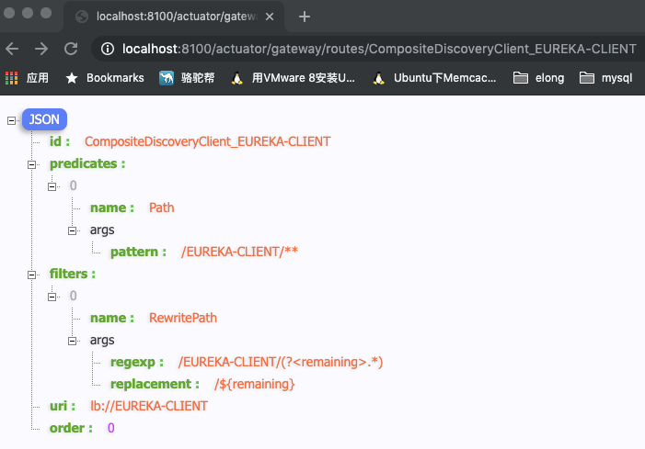Screen dimensions: 645x449
Task: Reload the page with the refresh icon
Action: click(x=71, y=49)
